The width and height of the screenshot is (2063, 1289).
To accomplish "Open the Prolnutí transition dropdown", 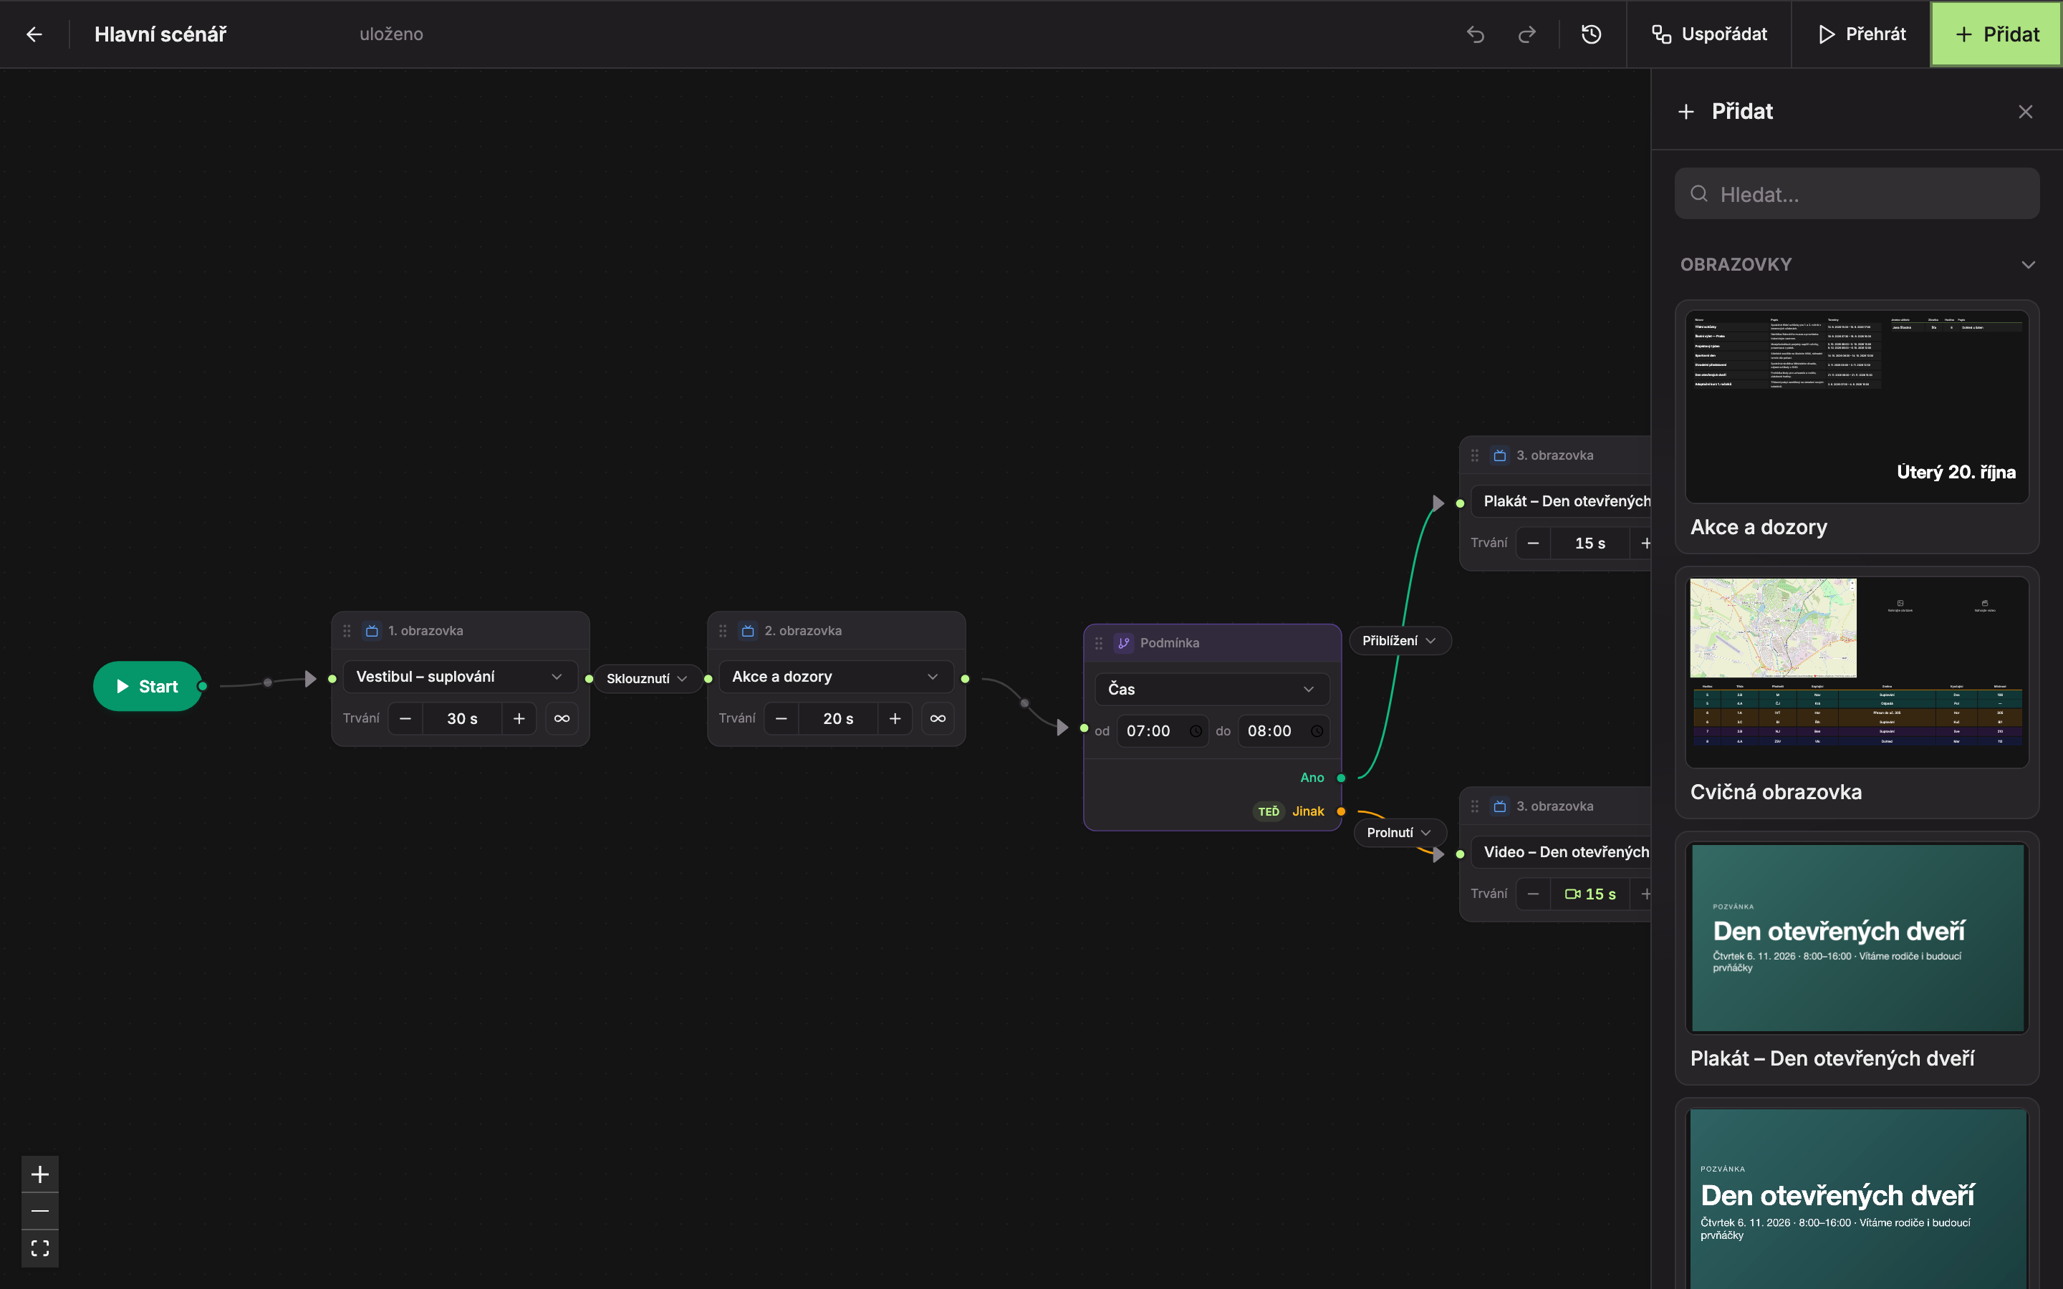I will tap(1399, 832).
